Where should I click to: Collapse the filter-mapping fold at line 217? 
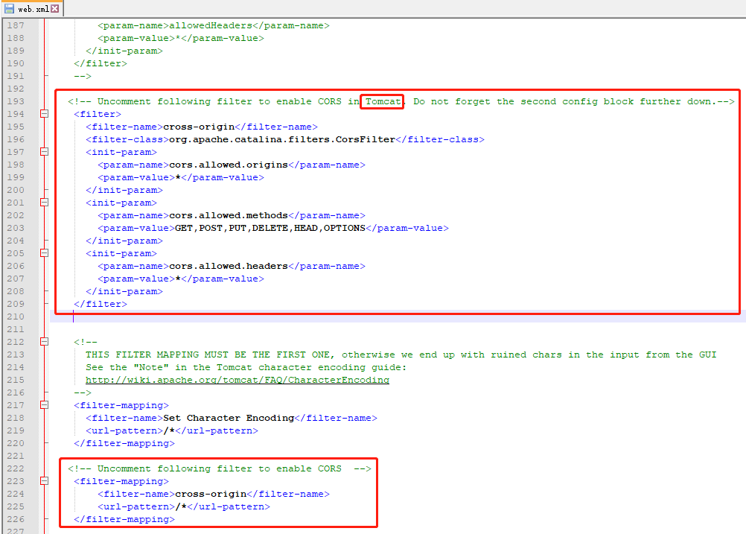point(44,405)
